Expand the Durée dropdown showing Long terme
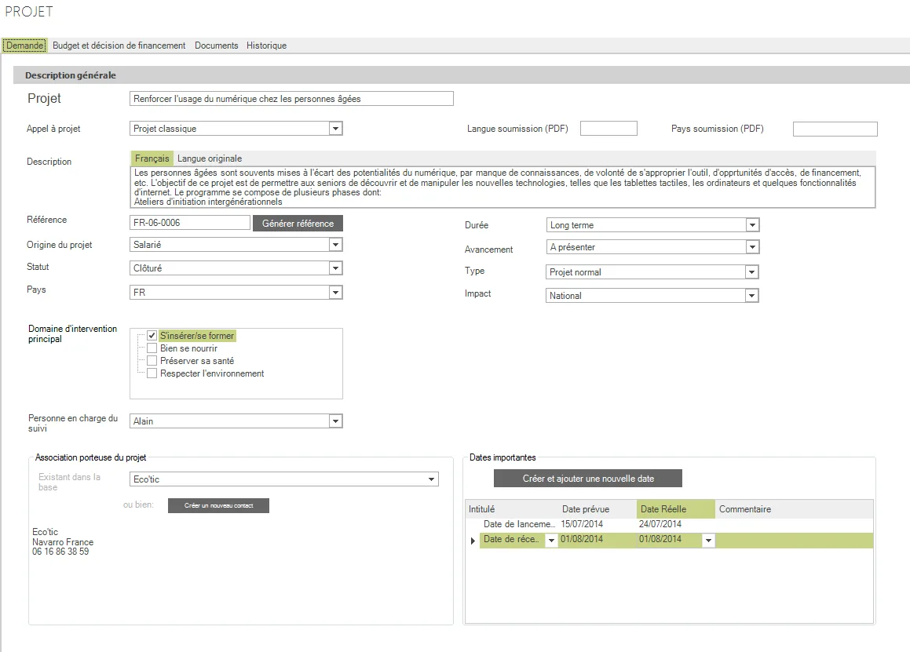This screenshot has height=652, width=910. (x=752, y=225)
